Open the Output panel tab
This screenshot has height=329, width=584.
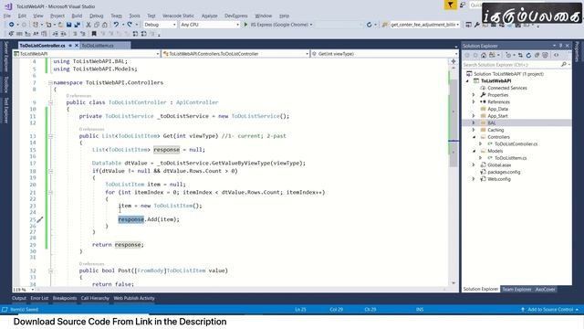(x=19, y=298)
